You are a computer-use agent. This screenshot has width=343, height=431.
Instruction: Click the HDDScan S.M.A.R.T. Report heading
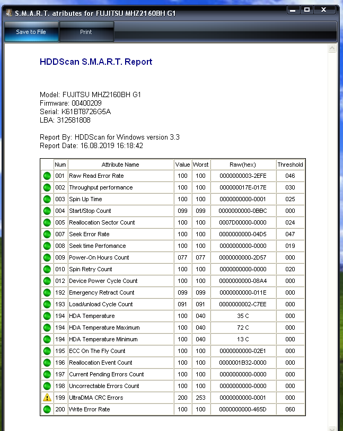pyautogui.click(x=96, y=62)
